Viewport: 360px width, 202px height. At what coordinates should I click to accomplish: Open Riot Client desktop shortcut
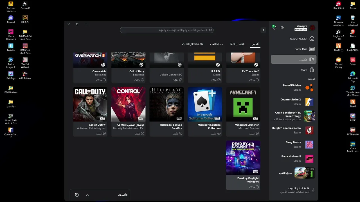(x=339, y=5)
